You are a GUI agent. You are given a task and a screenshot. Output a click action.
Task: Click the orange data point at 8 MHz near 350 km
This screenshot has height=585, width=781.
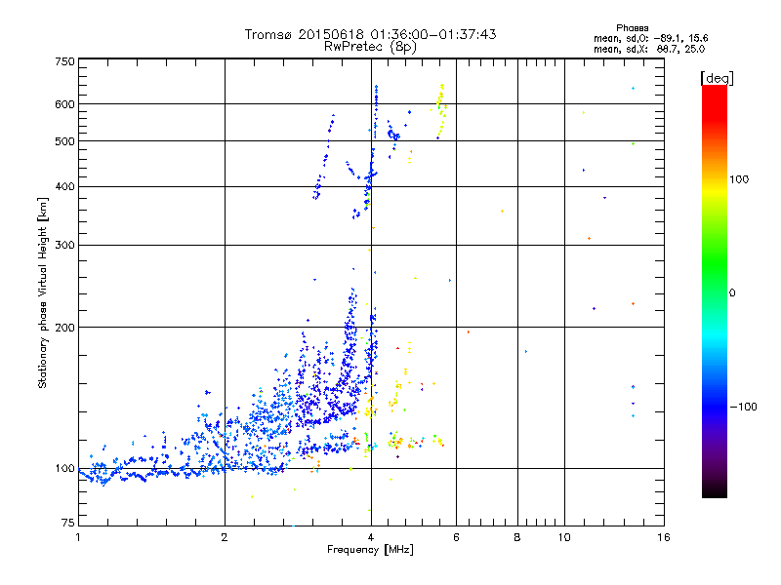pyautogui.click(x=502, y=211)
